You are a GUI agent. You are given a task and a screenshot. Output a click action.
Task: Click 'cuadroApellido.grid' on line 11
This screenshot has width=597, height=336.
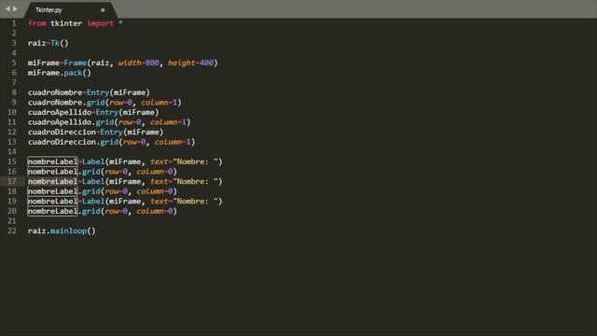point(71,122)
